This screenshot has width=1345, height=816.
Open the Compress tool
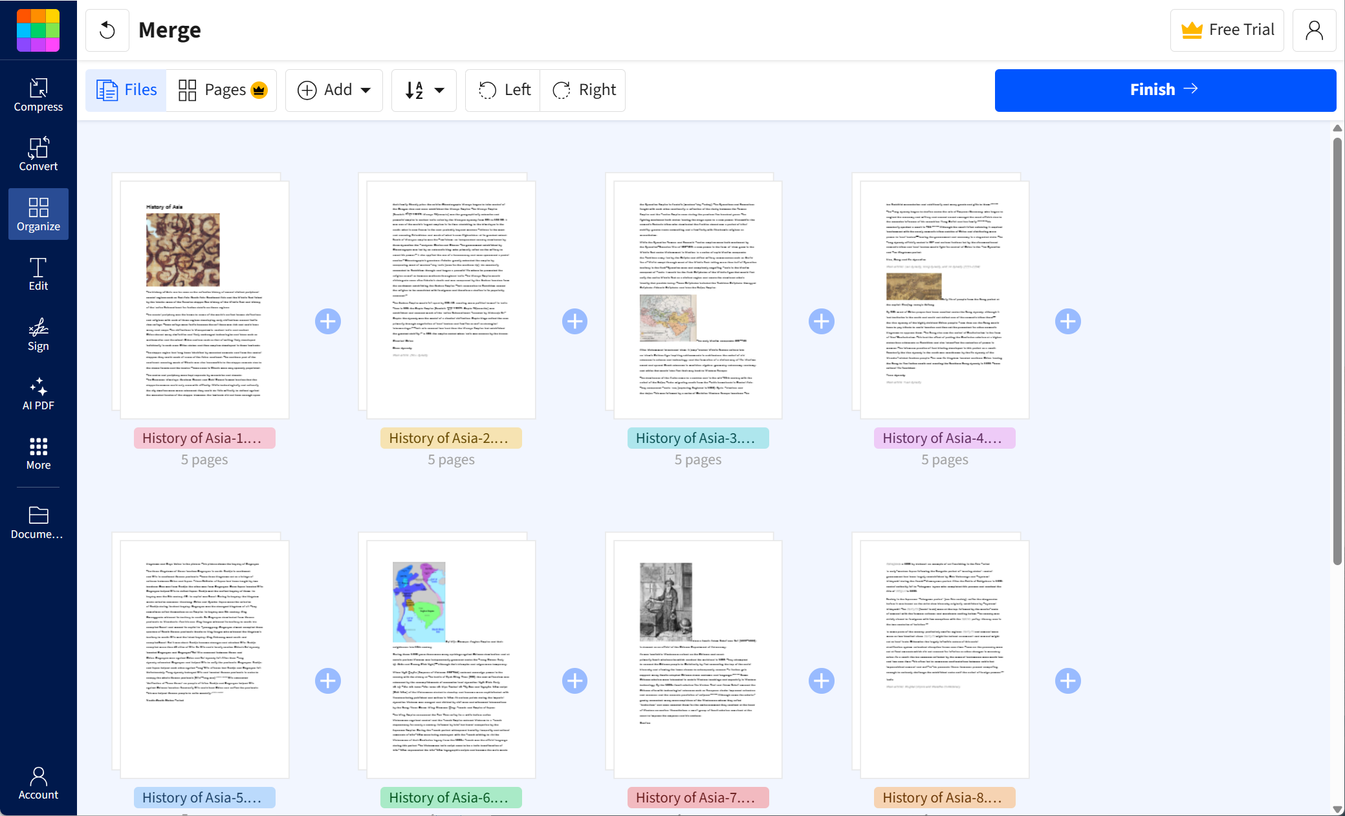tap(38, 94)
